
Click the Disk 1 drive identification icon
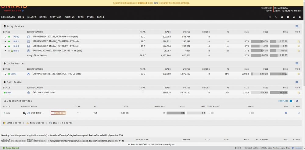click(28, 41)
